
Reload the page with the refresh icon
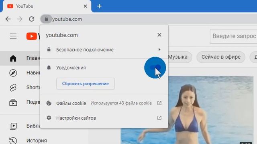click(x=32, y=19)
